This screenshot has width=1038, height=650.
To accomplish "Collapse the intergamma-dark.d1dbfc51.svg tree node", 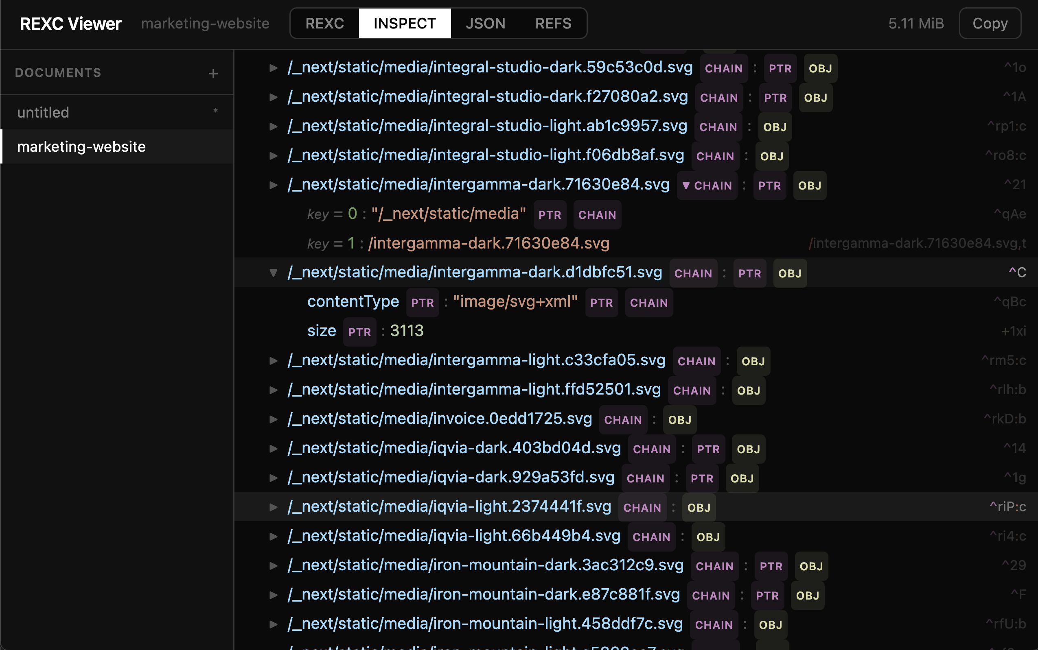I will 273,273.
